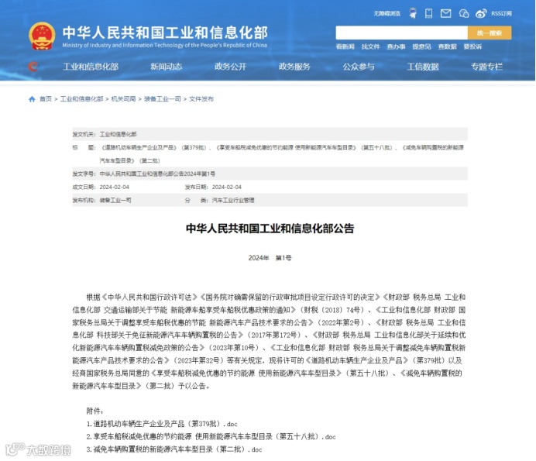Open the 工业和信息化部 nav menu
The width and height of the screenshot is (536, 461).
tap(91, 67)
